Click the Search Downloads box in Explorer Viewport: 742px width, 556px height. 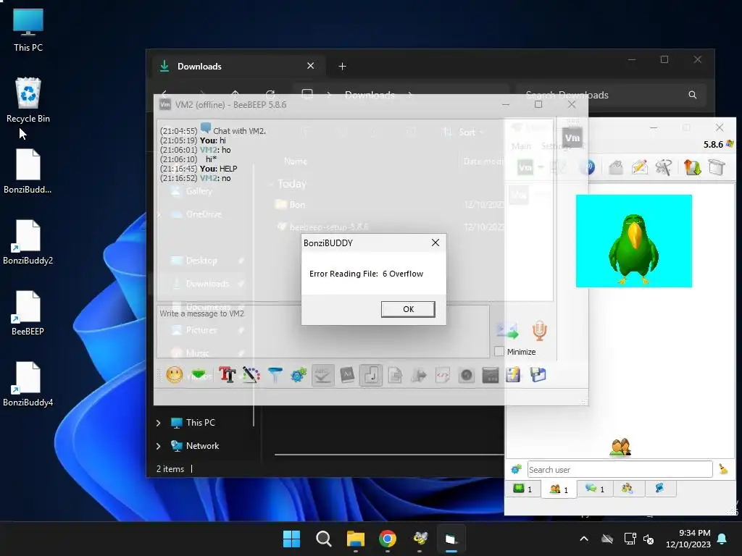[610, 95]
